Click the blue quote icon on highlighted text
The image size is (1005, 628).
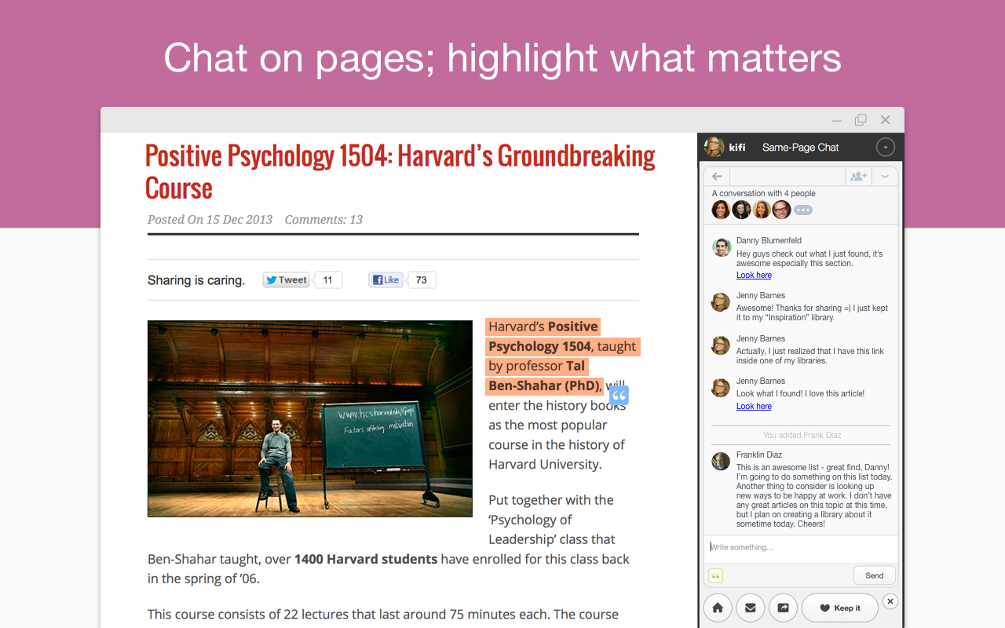point(619,396)
